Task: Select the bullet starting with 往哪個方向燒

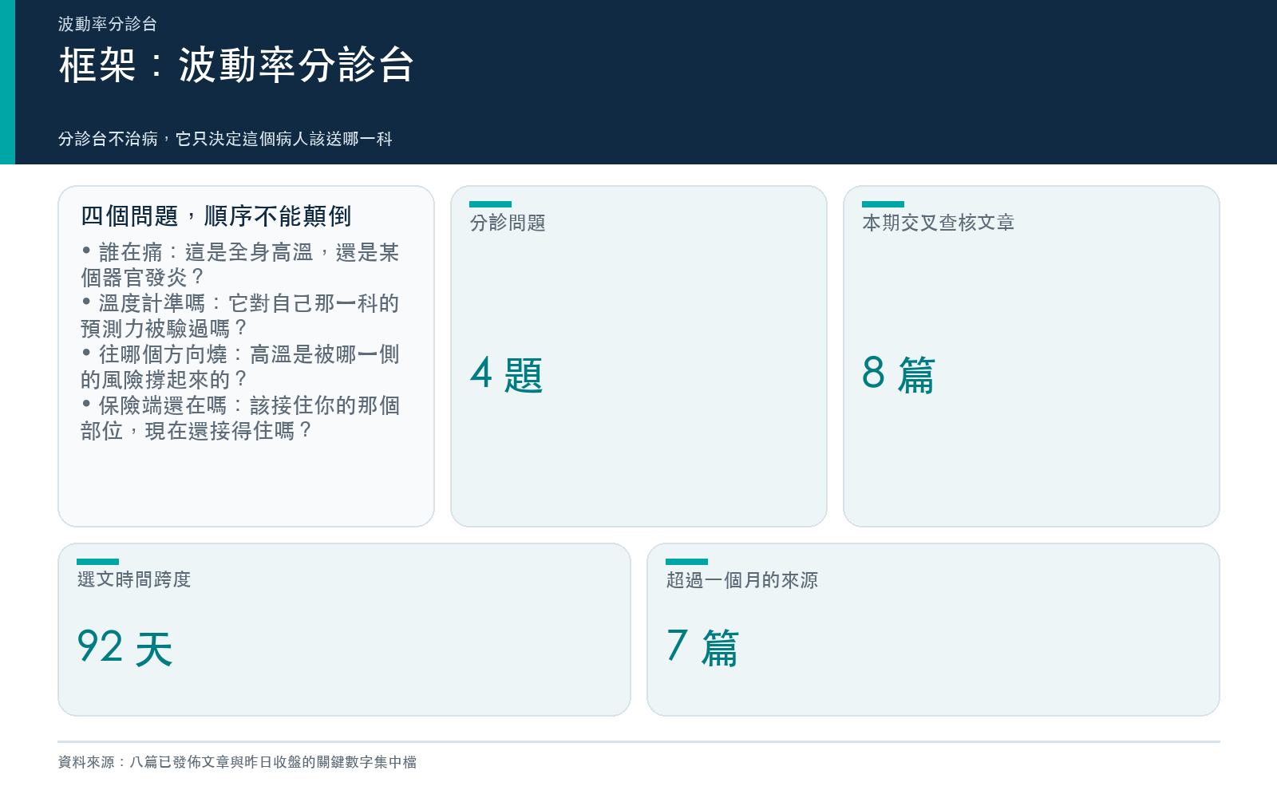Action: [x=239, y=367]
